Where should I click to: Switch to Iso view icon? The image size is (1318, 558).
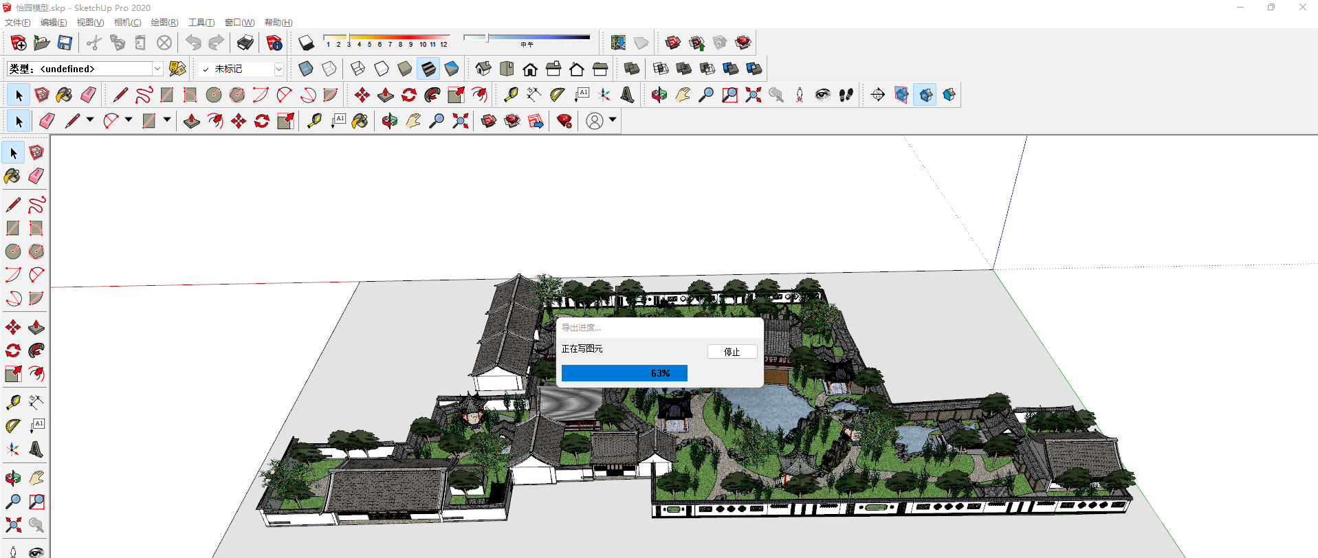(483, 69)
